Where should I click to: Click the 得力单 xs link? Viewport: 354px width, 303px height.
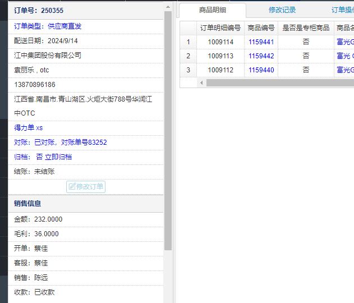coord(28,128)
